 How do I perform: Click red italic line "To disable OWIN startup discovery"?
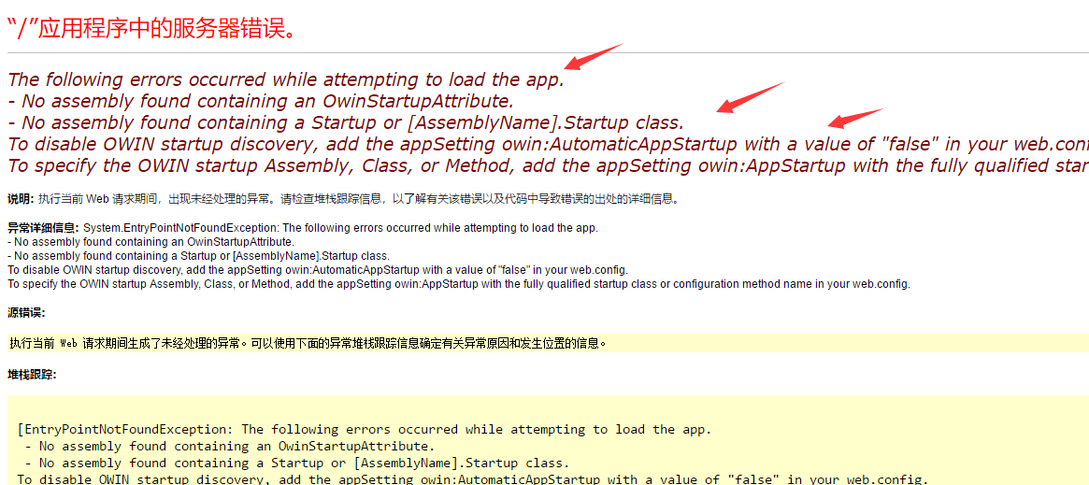[x=548, y=144]
